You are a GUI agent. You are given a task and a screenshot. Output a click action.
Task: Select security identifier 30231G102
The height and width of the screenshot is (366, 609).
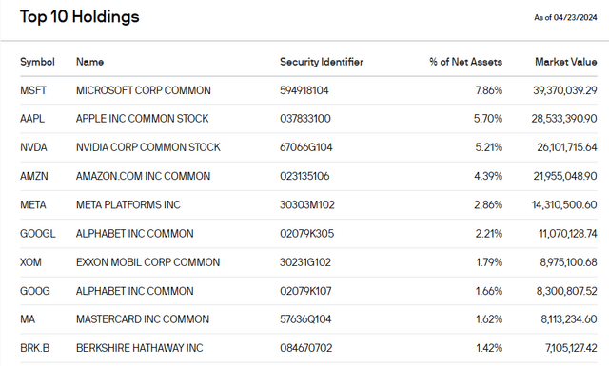[x=305, y=262]
